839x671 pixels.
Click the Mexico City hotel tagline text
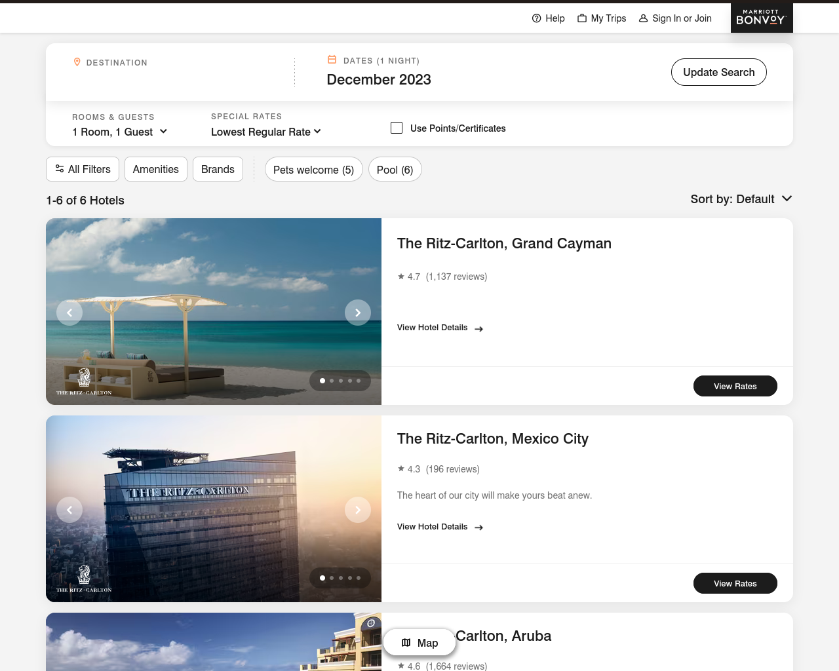click(495, 495)
